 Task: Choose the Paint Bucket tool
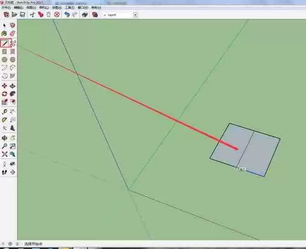pyautogui.click(x=4, y=33)
